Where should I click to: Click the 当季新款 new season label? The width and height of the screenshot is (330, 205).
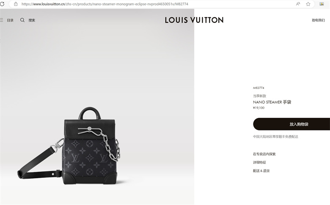coord(259,96)
